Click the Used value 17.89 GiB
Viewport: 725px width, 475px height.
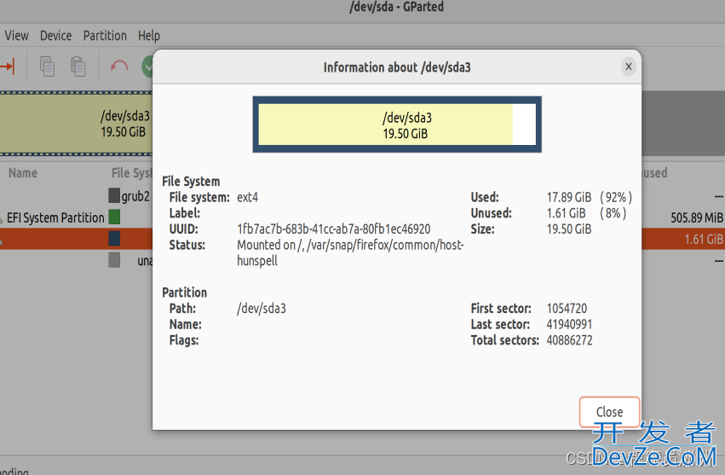tap(569, 198)
